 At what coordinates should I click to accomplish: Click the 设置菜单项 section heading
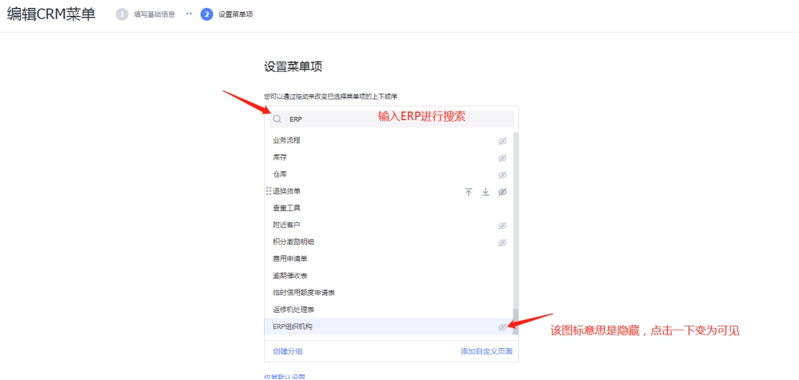(x=293, y=66)
